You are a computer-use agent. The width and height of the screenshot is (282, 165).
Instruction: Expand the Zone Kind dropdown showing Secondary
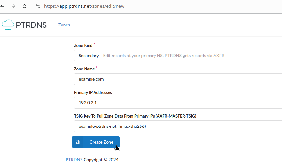(178, 56)
